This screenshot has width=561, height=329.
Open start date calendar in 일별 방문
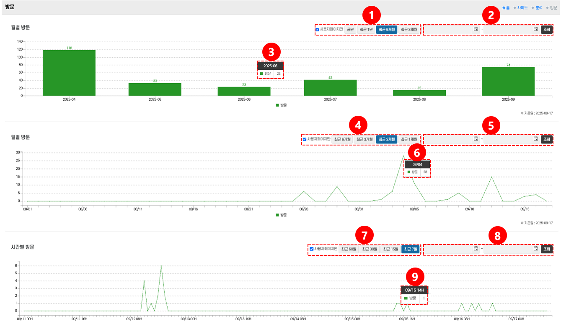(476, 139)
